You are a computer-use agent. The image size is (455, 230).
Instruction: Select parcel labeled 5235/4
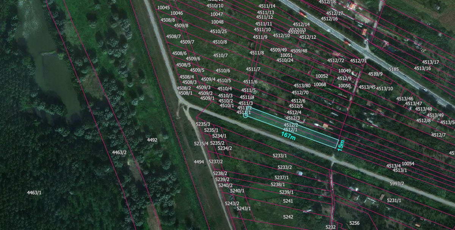point(201,144)
